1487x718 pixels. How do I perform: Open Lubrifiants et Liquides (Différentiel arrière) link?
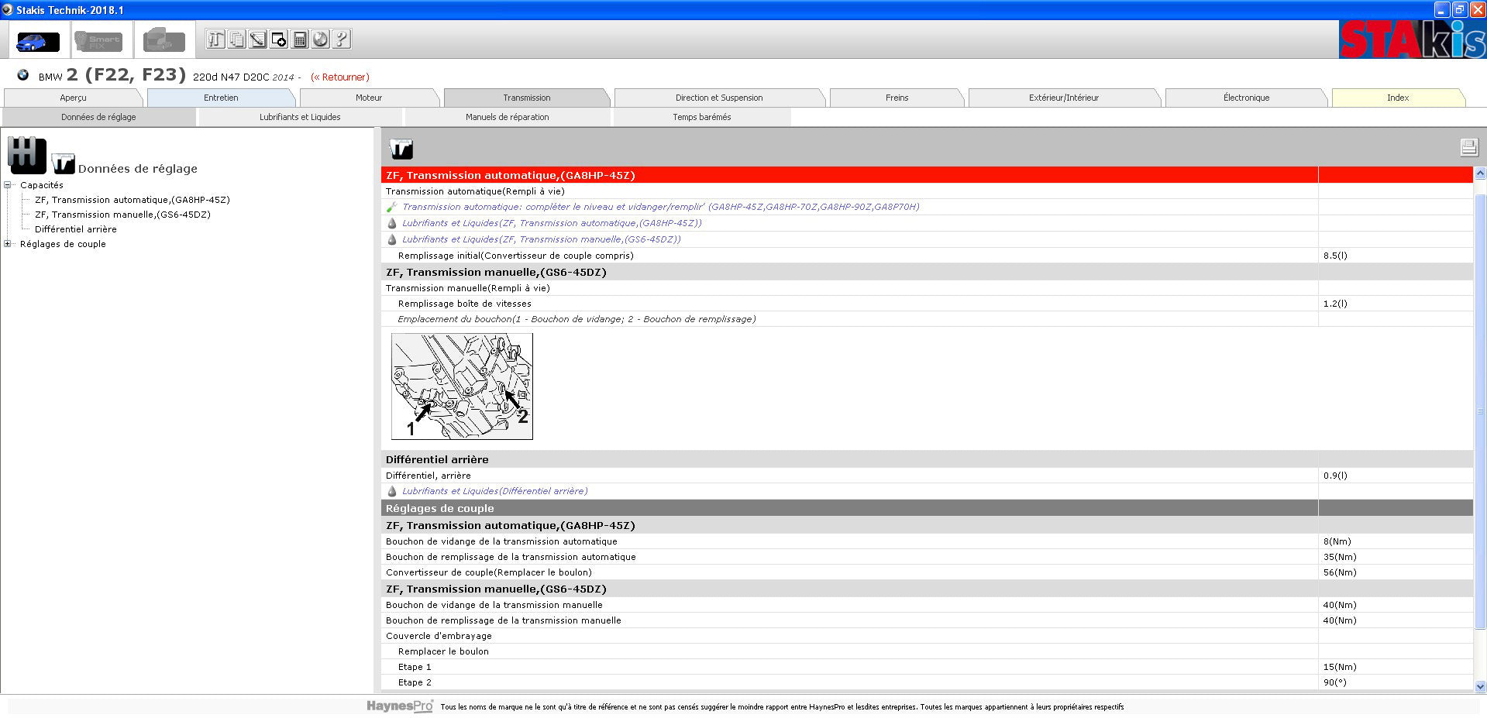(495, 491)
